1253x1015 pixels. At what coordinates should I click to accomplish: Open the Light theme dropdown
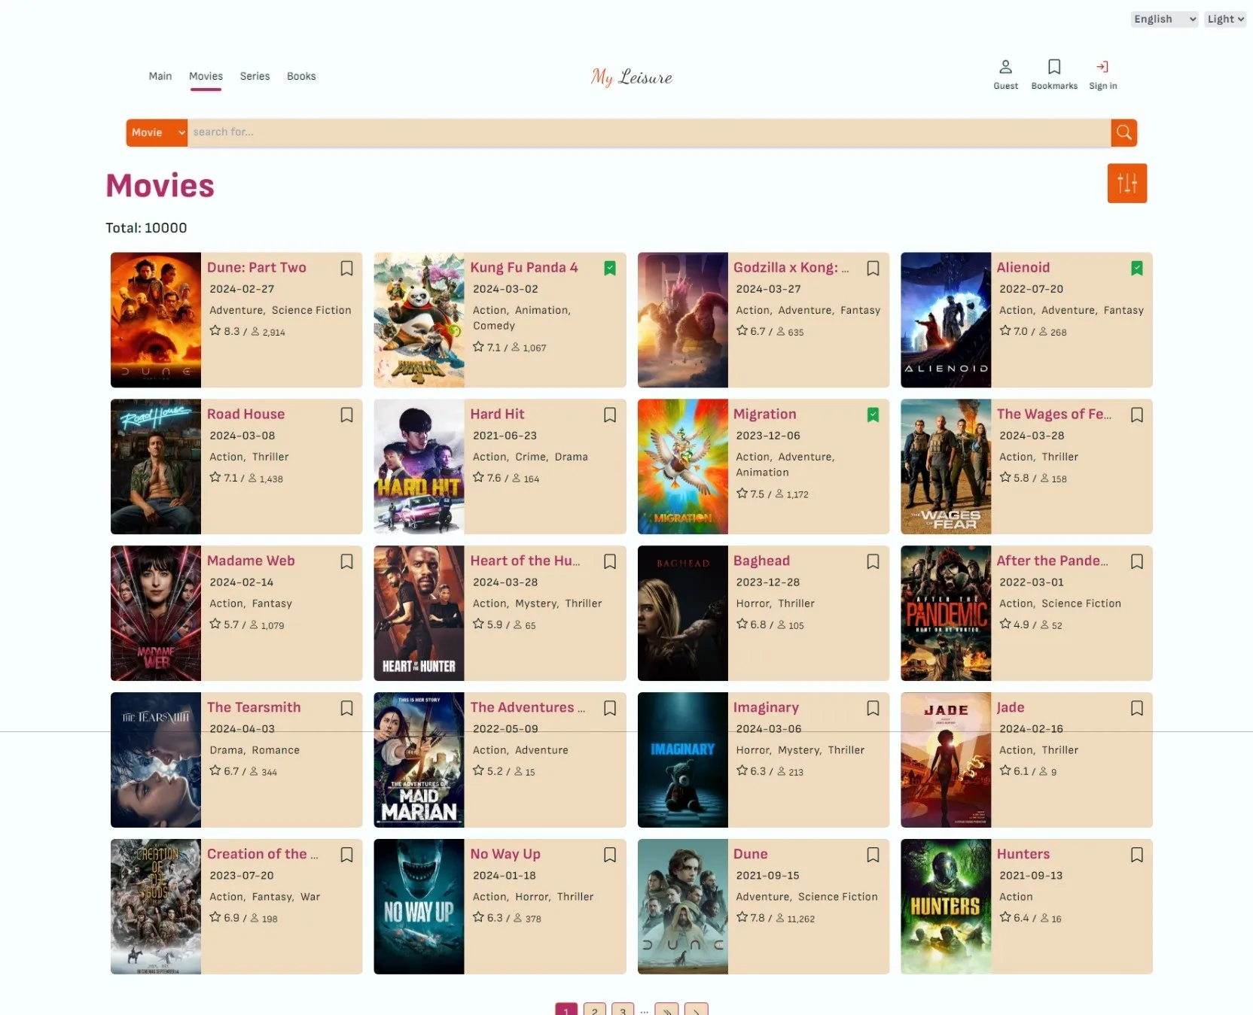coord(1225,19)
